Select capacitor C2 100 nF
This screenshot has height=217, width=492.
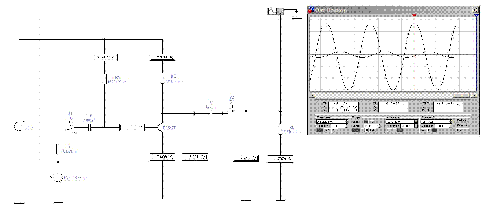[x=211, y=114]
